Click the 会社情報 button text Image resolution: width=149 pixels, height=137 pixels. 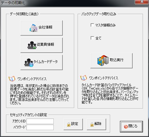click(x=45, y=27)
